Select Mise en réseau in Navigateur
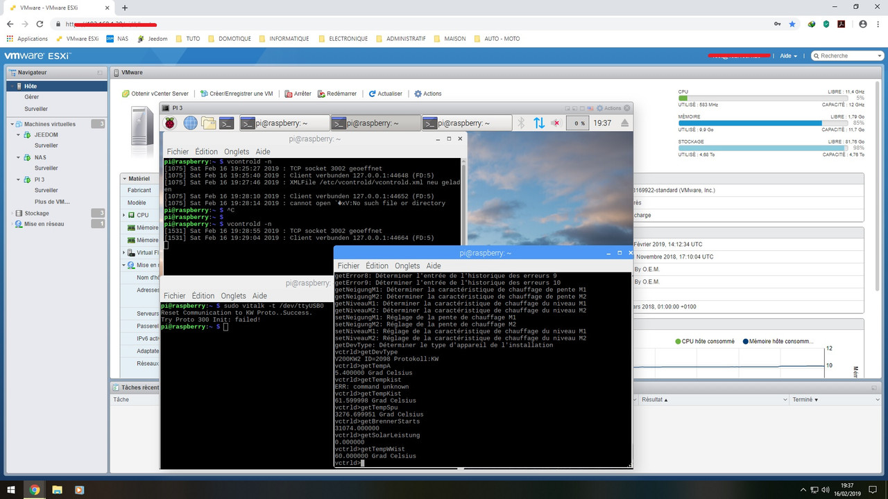Screen dimensions: 888x499 44,224
